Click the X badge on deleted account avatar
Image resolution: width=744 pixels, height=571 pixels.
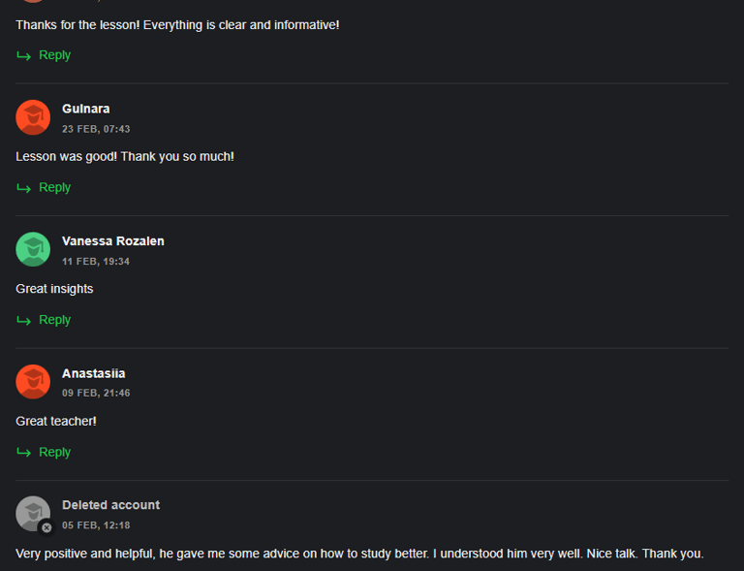pyautogui.click(x=46, y=527)
